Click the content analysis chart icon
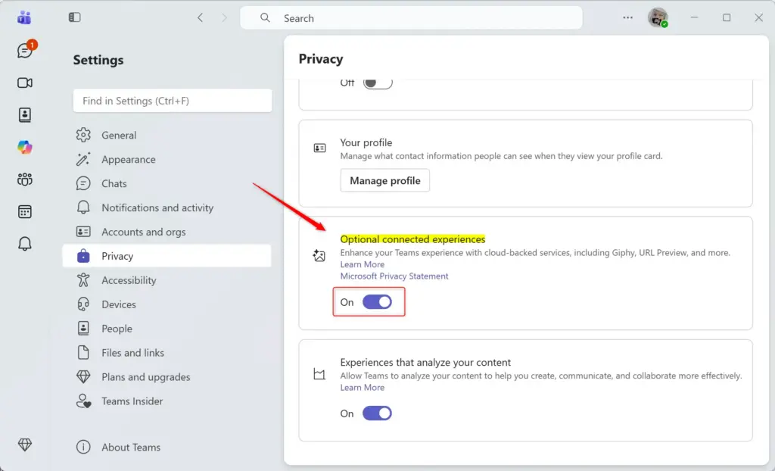 point(319,374)
